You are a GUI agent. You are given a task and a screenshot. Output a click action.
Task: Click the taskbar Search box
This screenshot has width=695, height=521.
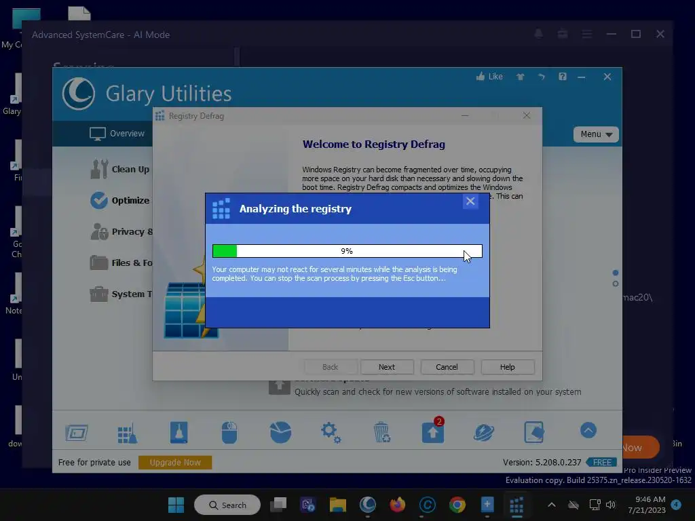coord(227,505)
